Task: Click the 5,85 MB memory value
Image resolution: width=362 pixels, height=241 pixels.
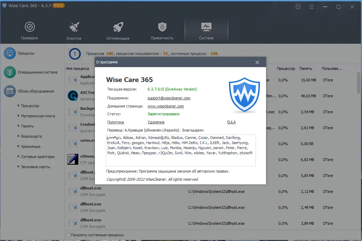Action: point(307,176)
